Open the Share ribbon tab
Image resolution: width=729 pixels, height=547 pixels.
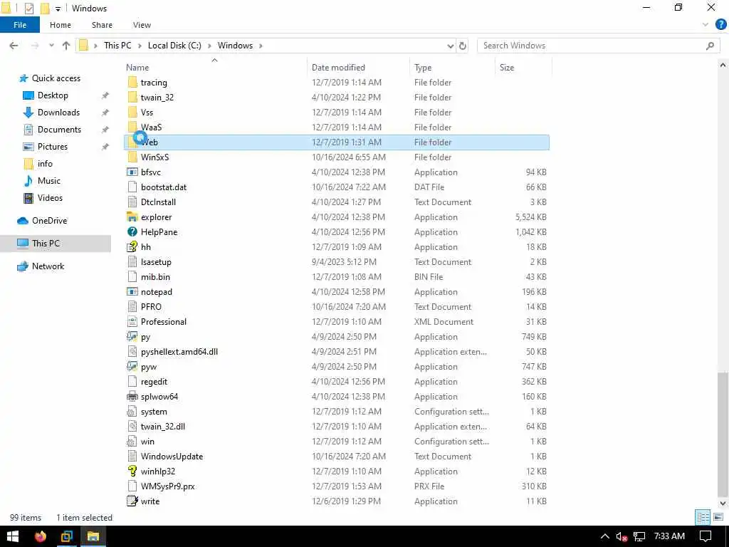(102, 25)
